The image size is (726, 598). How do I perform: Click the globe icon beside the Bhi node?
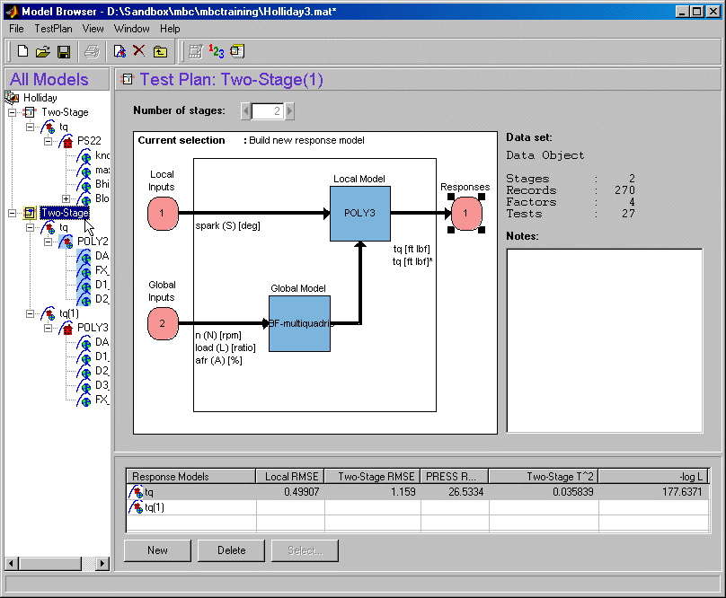[x=84, y=184]
